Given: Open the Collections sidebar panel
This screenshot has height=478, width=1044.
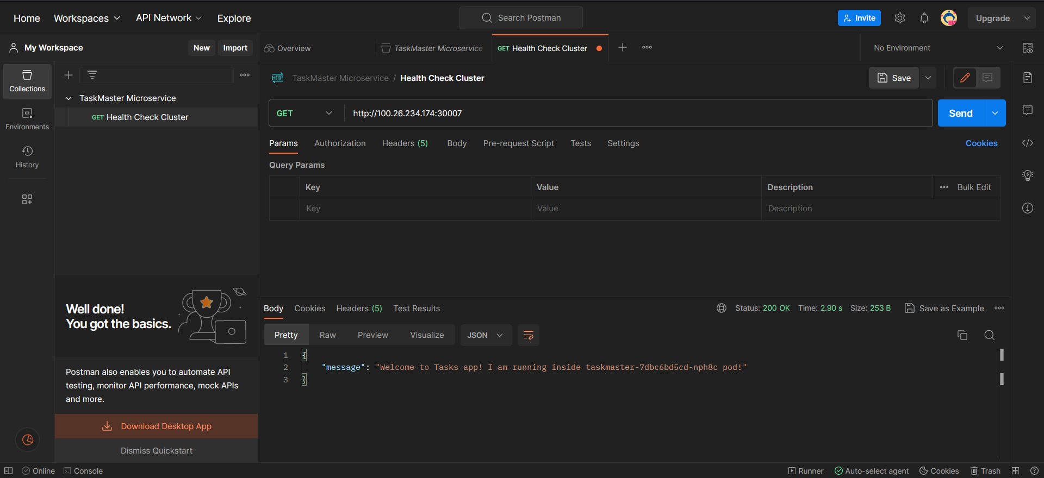Looking at the screenshot, I should tap(27, 81).
